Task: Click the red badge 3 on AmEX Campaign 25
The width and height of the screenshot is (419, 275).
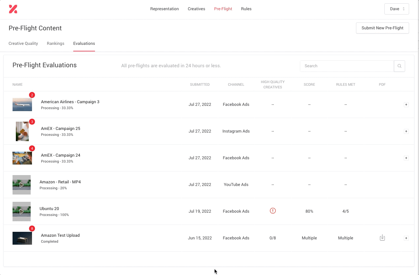Action: coord(32,122)
